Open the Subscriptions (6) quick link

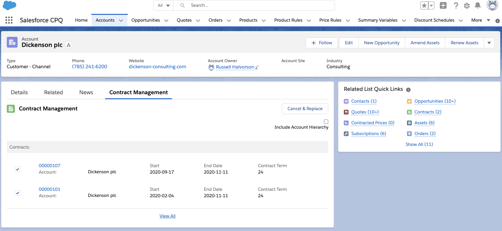(x=368, y=133)
